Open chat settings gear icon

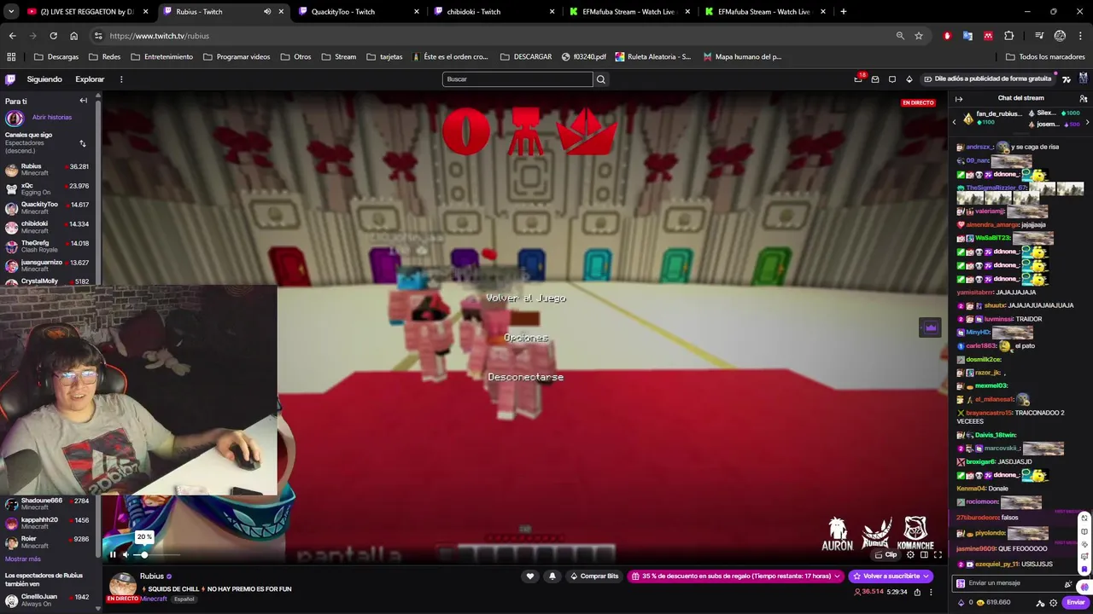pyautogui.click(x=1054, y=602)
